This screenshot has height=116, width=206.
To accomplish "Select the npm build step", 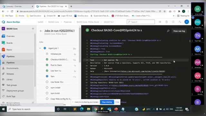I will 58,93.
